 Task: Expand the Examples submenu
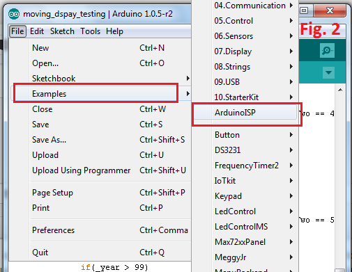point(101,94)
